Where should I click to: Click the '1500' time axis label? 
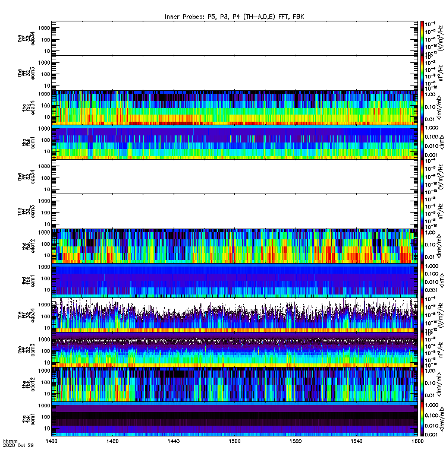(234, 441)
